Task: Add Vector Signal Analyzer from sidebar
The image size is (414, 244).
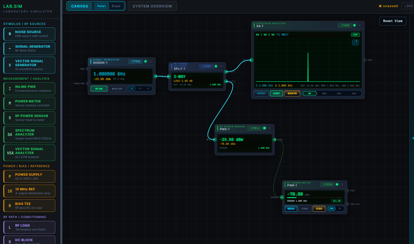Action: [29, 153]
